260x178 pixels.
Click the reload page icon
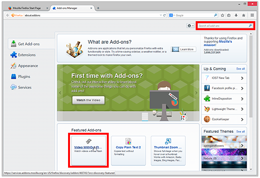click(x=165, y=16)
